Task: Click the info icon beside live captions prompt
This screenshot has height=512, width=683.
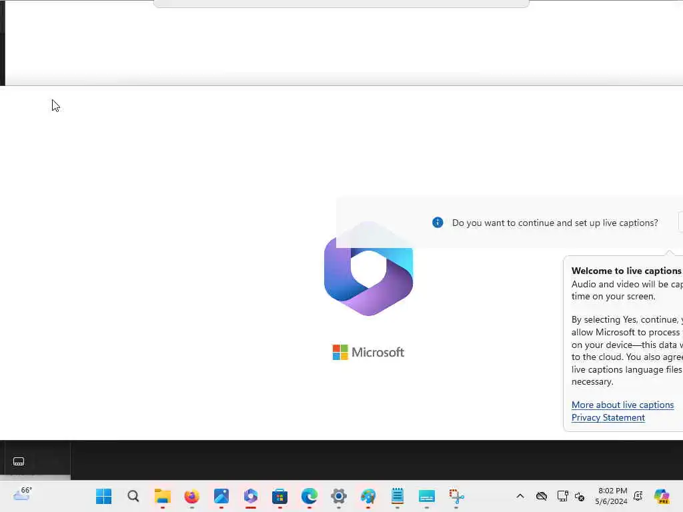Action: (438, 223)
